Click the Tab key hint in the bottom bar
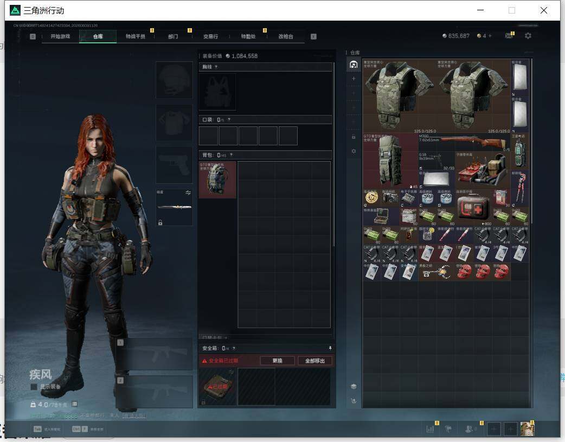This screenshot has height=442, width=565. (x=37, y=429)
